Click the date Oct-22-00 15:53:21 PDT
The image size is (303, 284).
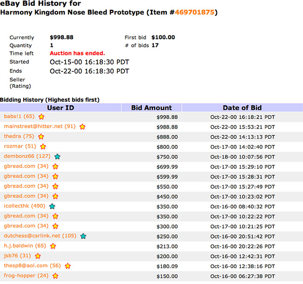(242, 127)
